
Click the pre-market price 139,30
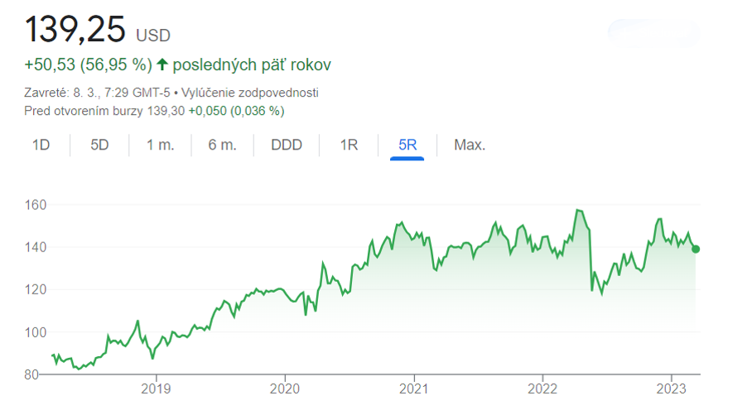point(165,111)
